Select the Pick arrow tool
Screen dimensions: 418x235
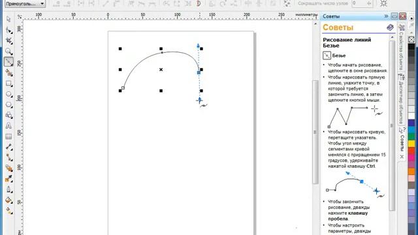[x=8, y=19]
